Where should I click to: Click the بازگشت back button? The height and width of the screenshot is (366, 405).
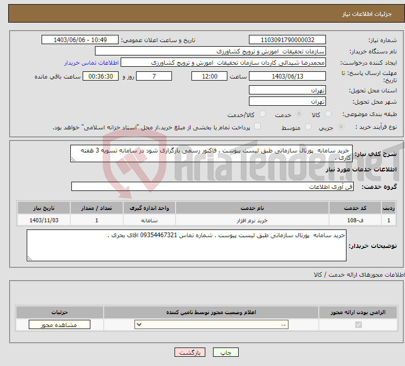coord(190,352)
